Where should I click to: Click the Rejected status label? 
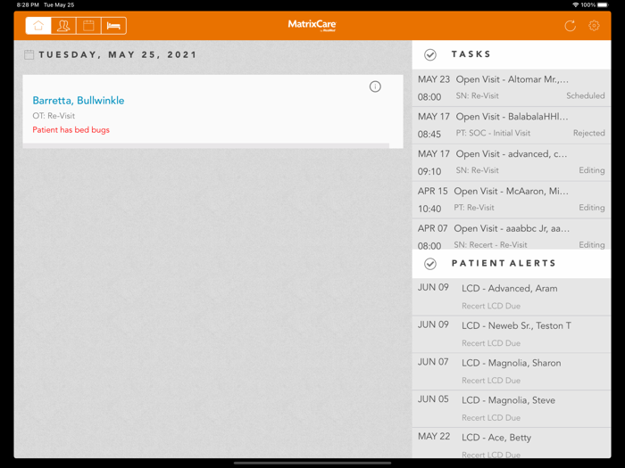point(588,134)
